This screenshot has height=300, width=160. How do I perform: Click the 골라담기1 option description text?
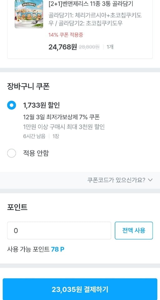pos(95,19)
